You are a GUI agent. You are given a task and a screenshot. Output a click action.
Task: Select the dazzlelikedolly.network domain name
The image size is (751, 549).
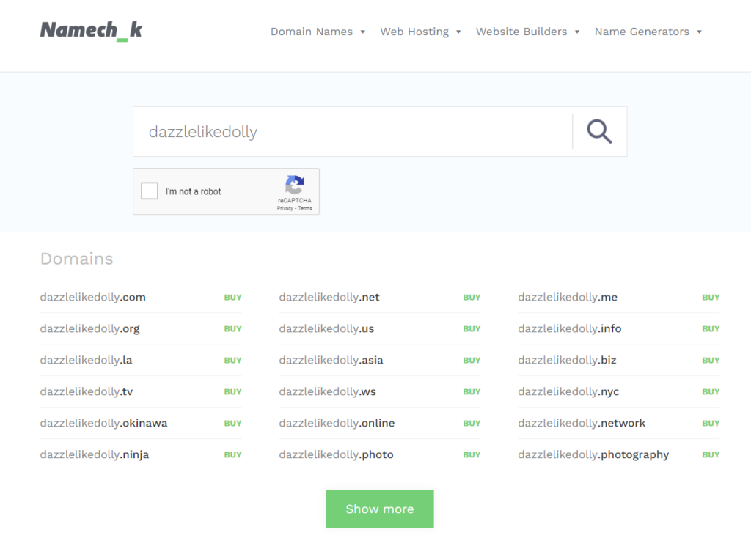[582, 424]
